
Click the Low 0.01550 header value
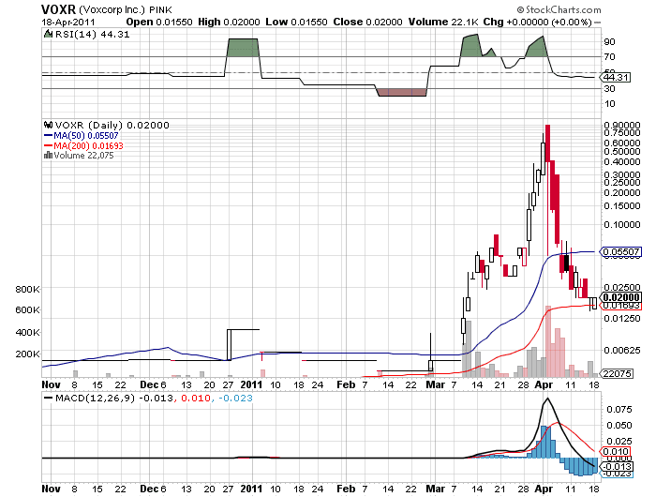(x=296, y=22)
